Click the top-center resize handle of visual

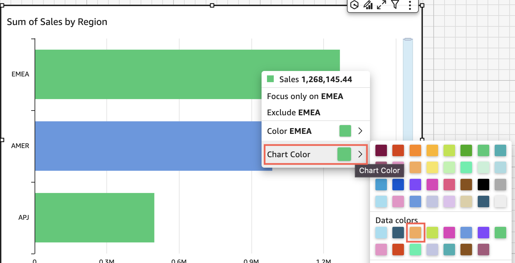(x=212, y=5)
